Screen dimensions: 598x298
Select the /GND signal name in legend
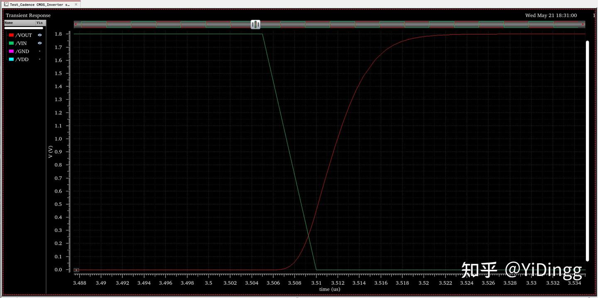tap(22, 51)
